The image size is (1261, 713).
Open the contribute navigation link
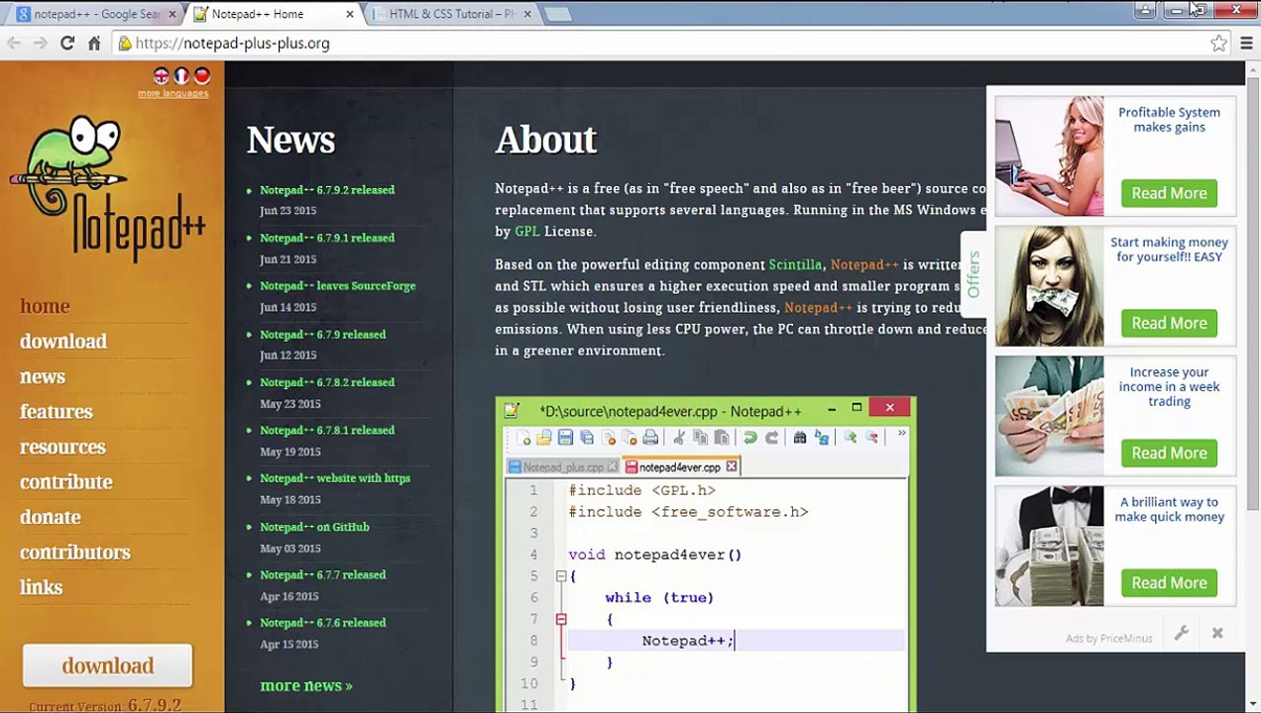(x=66, y=482)
